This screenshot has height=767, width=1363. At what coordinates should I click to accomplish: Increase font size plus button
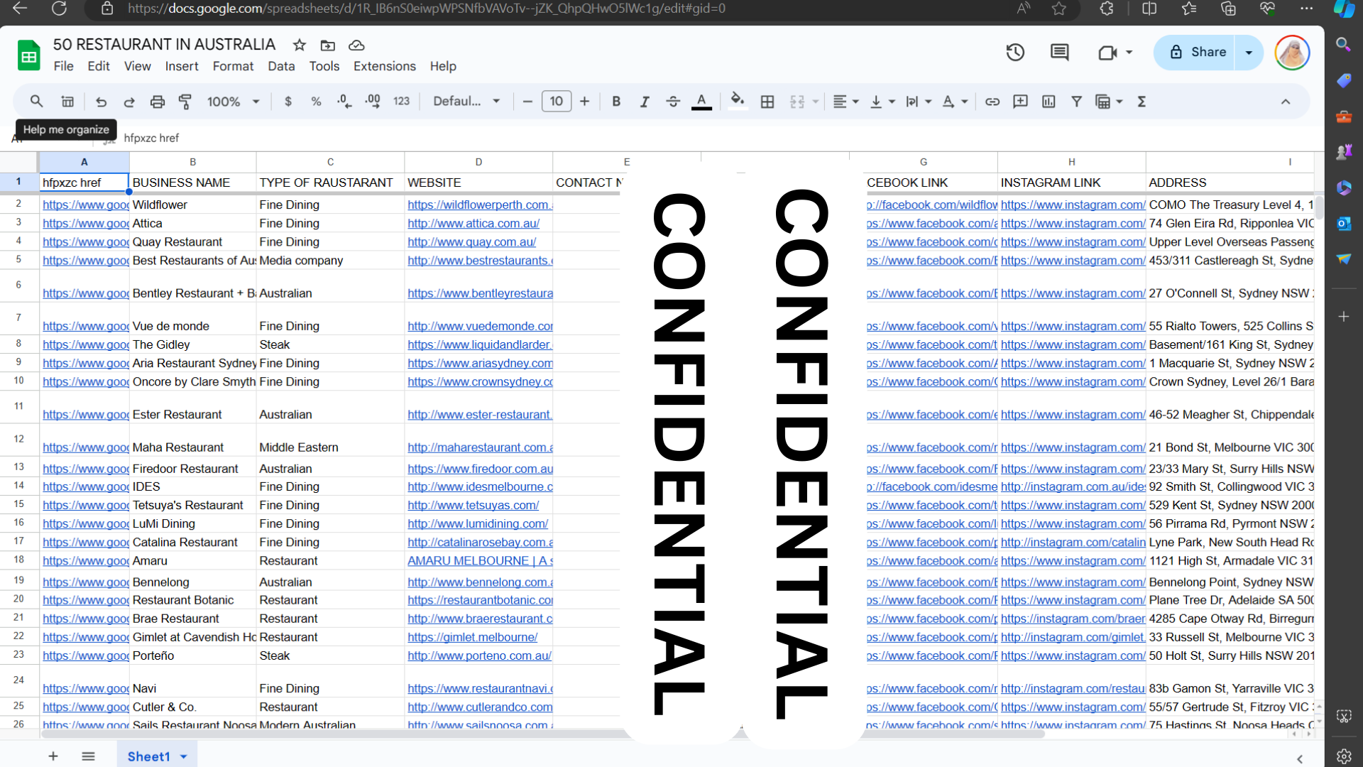[584, 102]
